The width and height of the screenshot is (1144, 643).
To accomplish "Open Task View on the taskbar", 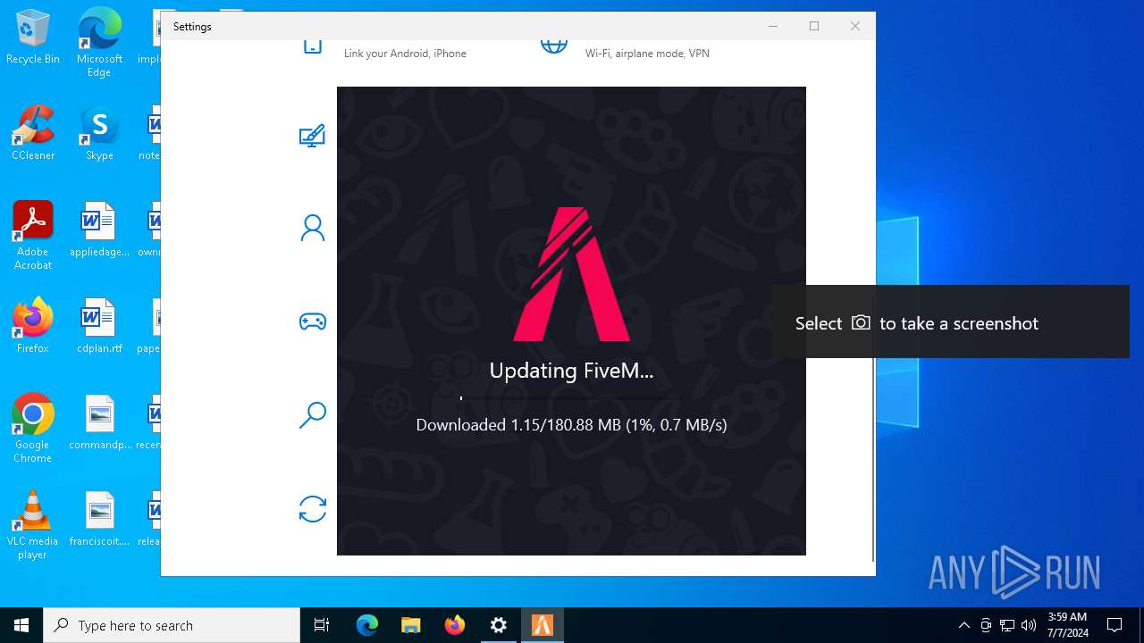I will tap(322, 625).
